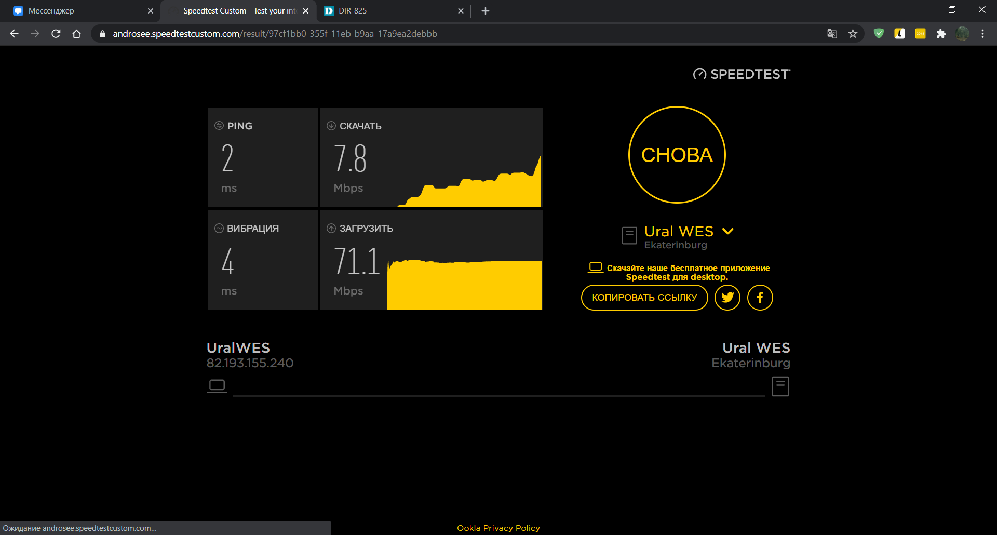Screen dimensions: 997x535
Task: Expand the Ural WES server dropdown chevron
Action: (x=728, y=231)
